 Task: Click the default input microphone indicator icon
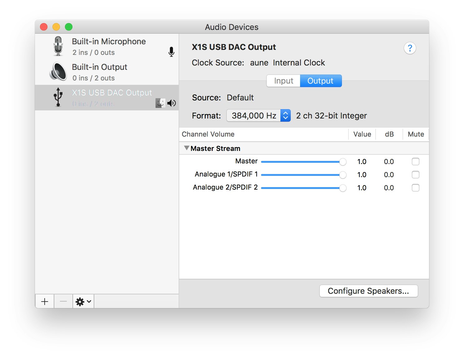(x=171, y=52)
